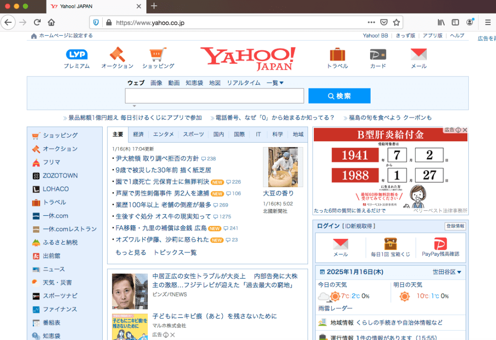Open フリマ in the left sidebar
496x340 pixels.
tap(51, 163)
